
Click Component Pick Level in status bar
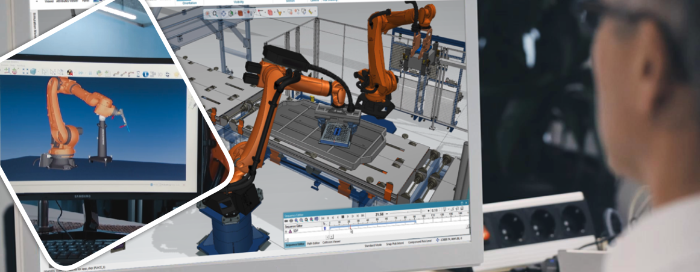(420, 242)
